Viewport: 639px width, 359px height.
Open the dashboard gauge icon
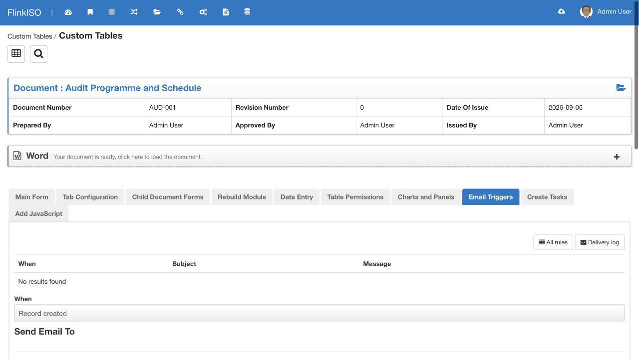[68, 12]
